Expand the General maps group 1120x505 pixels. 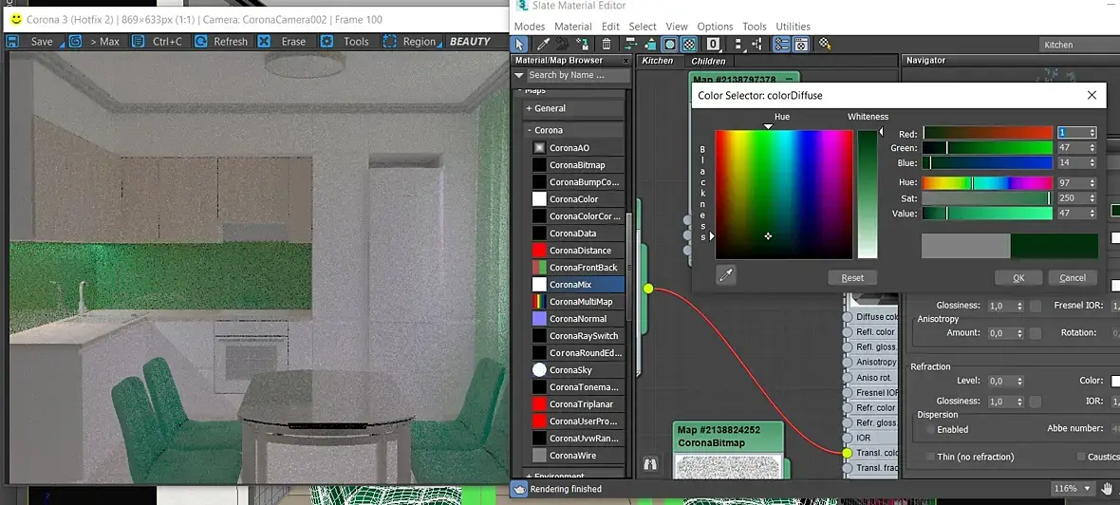coord(530,108)
